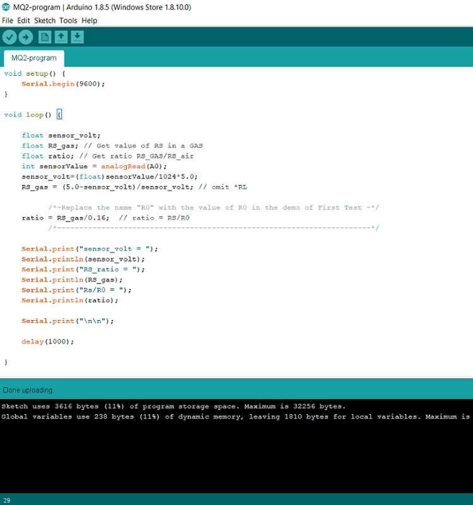Click Serial.print("\n\n"); line
473x505 pixels.
[x=67, y=321]
